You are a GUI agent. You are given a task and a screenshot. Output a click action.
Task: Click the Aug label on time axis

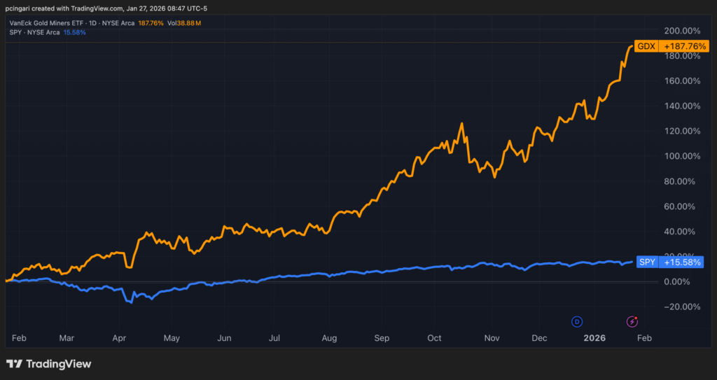click(329, 338)
